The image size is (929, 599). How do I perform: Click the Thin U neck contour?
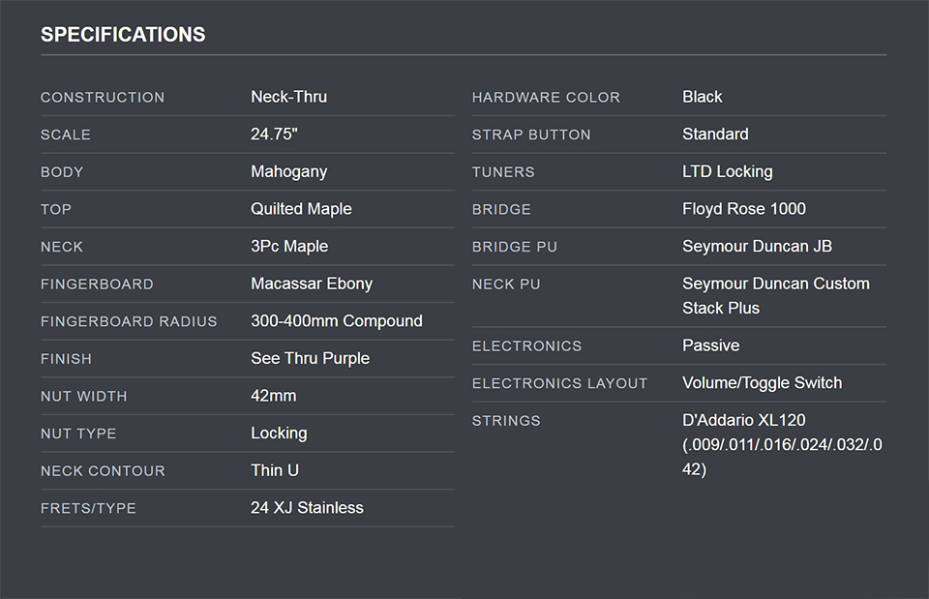point(274,470)
